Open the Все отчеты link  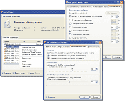(20, 73)
